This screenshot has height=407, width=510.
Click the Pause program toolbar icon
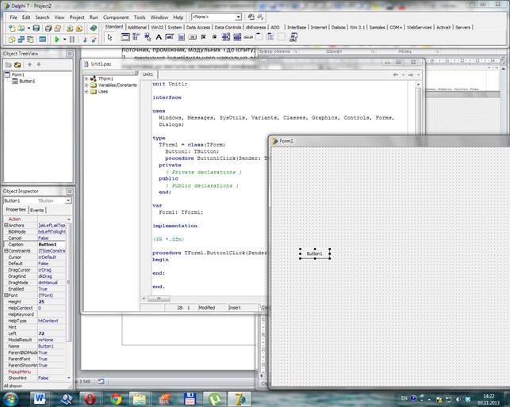click(72, 40)
